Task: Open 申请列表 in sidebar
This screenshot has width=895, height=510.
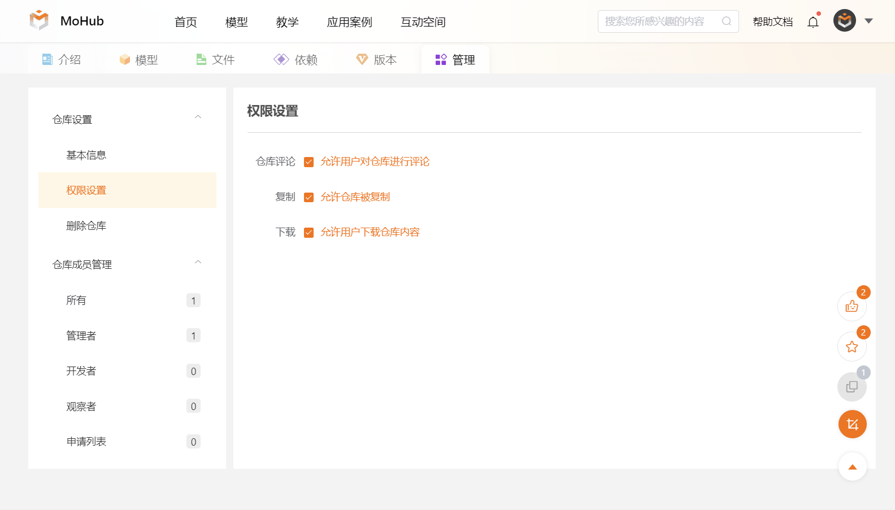Action: [x=127, y=442]
